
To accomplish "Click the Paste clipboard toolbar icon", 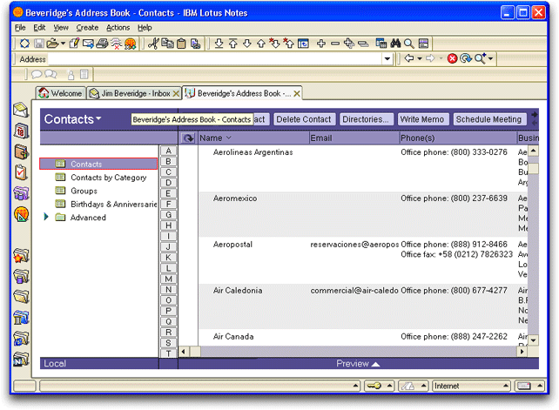I will click(181, 44).
